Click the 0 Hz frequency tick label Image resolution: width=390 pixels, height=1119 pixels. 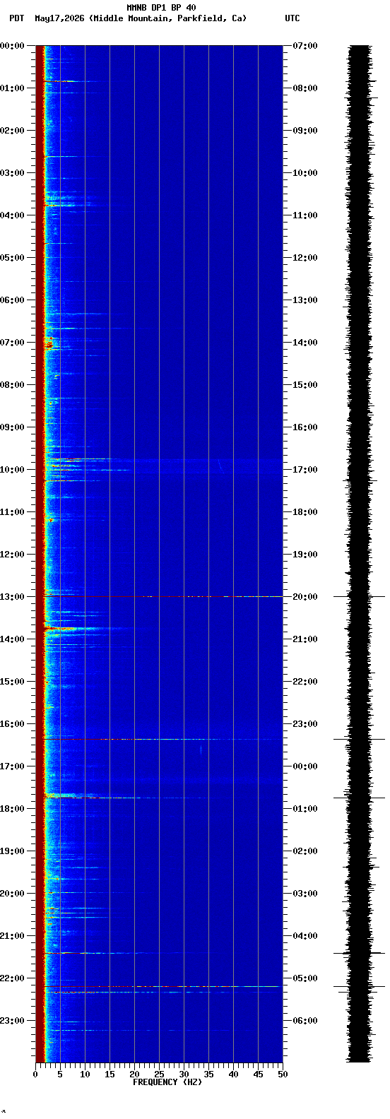(35, 1074)
